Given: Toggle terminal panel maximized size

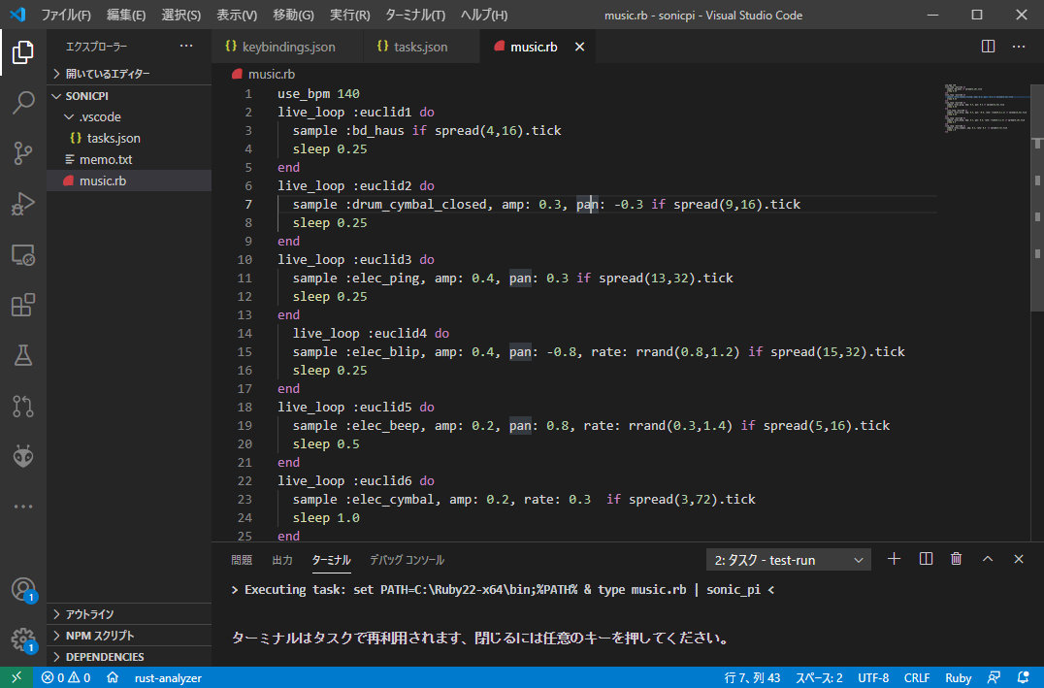Looking at the screenshot, I should coord(988,559).
